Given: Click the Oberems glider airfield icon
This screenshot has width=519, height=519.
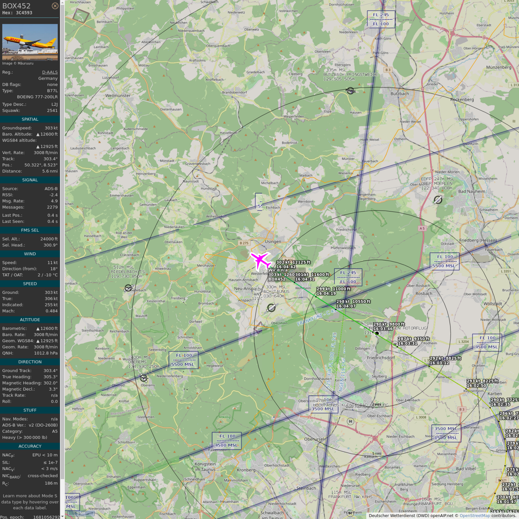Looking at the screenshot, I should [144, 378].
